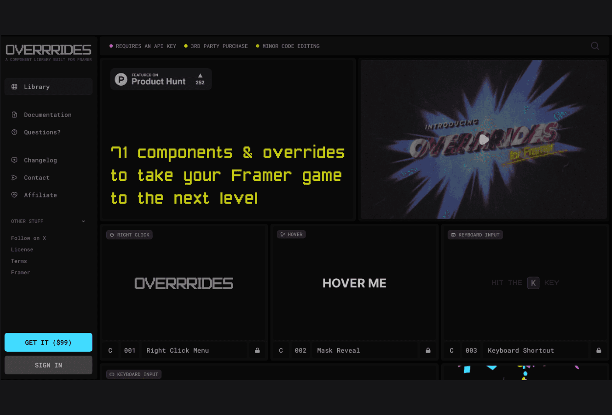This screenshot has width=612, height=415.
Task: Collapse the Other Stuff section chevron
Action: coord(83,221)
